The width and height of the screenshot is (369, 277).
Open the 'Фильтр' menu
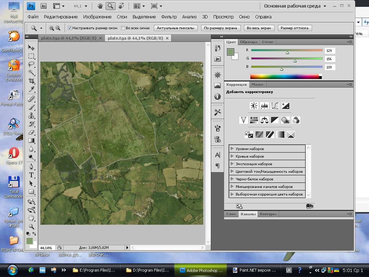169,17
